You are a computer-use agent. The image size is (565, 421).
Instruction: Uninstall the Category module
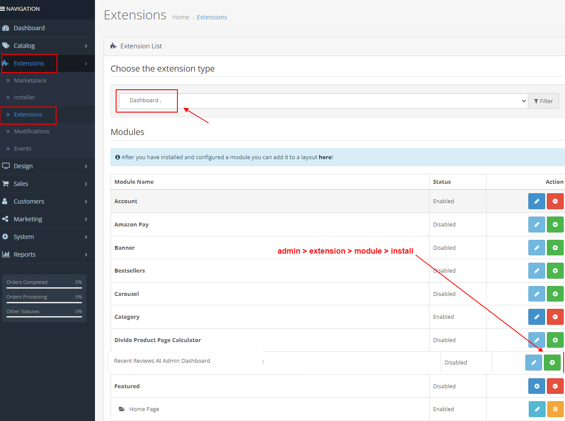pos(555,317)
